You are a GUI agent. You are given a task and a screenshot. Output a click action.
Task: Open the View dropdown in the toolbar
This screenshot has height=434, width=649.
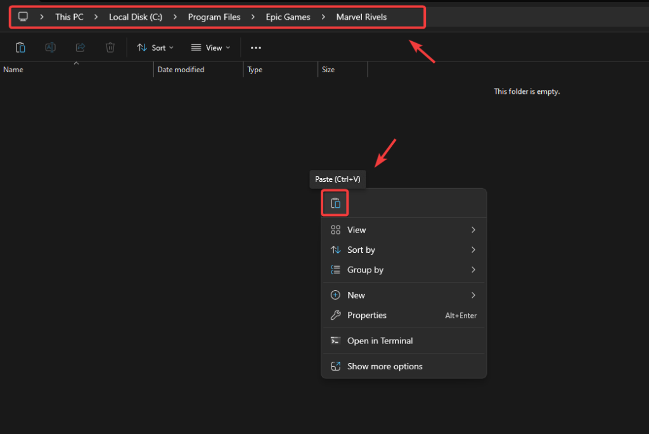[x=210, y=48]
